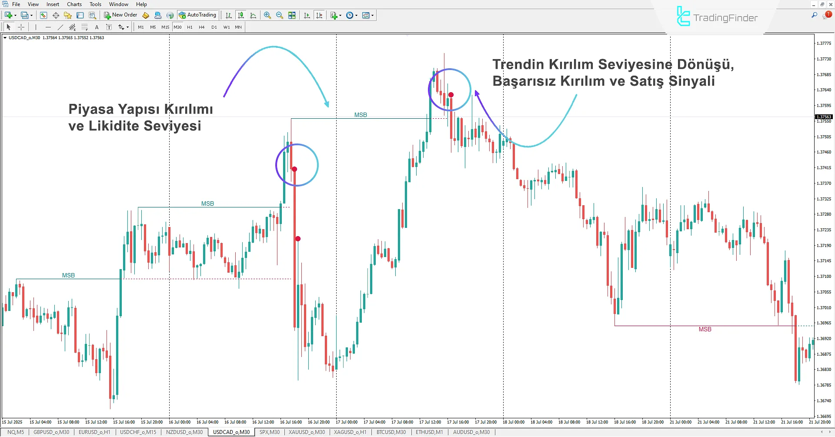
Task: Select the Draw Horizontal Line tool
Action: (x=48, y=27)
